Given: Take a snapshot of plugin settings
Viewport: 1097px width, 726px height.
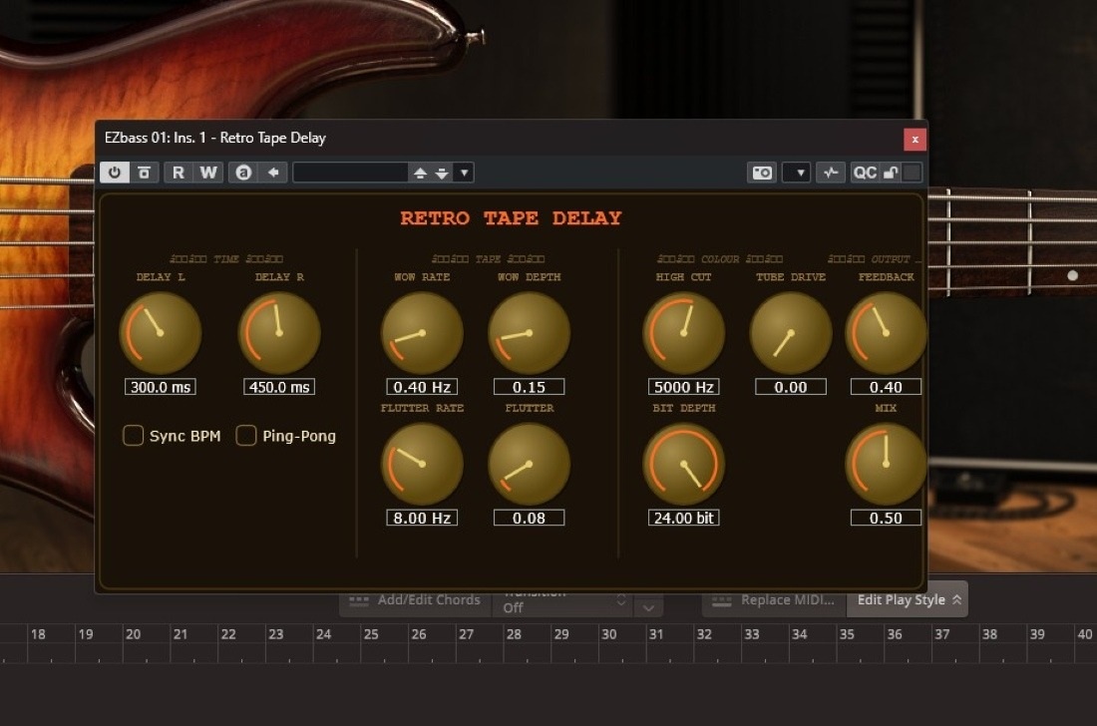Looking at the screenshot, I should [761, 172].
